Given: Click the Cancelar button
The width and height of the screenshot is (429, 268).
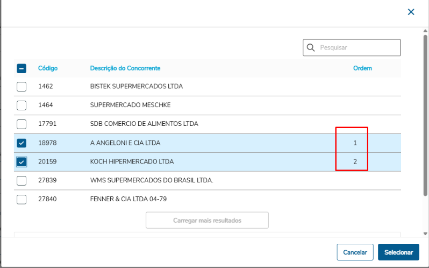Looking at the screenshot, I should pyautogui.click(x=355, y=252).
